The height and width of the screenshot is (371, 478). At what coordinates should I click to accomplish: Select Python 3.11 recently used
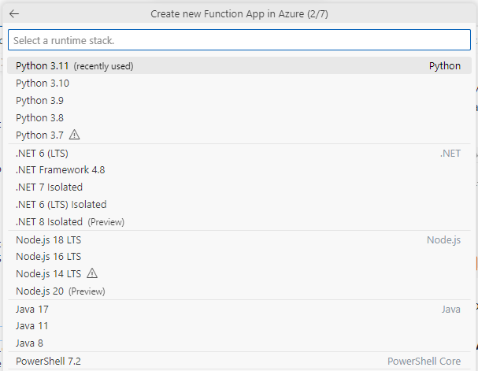239,65
